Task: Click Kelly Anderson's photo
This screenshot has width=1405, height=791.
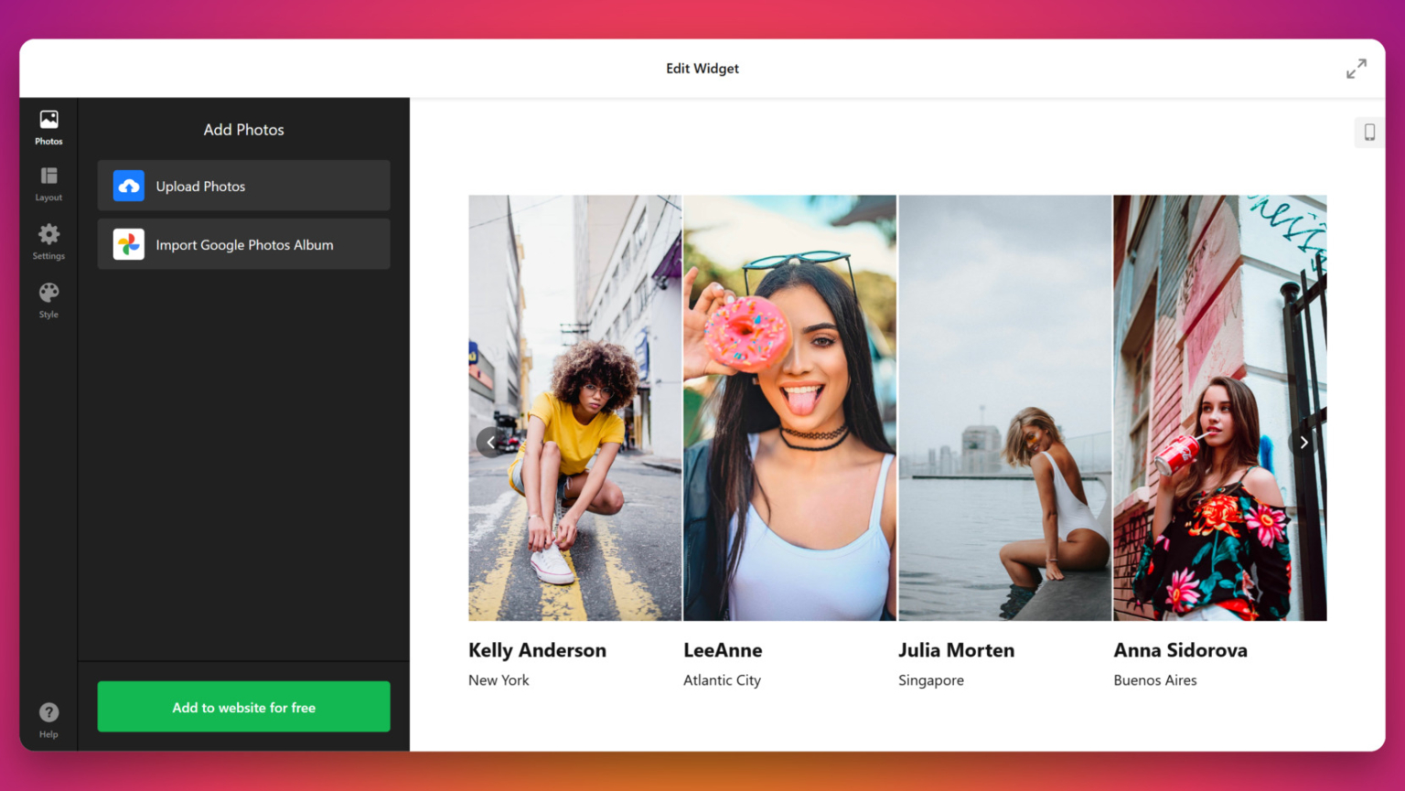Action: [574, 407]
